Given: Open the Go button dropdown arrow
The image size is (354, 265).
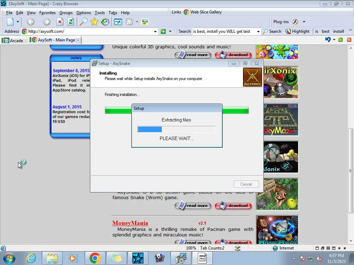Looking at the screenshot, I should [170, 31].
